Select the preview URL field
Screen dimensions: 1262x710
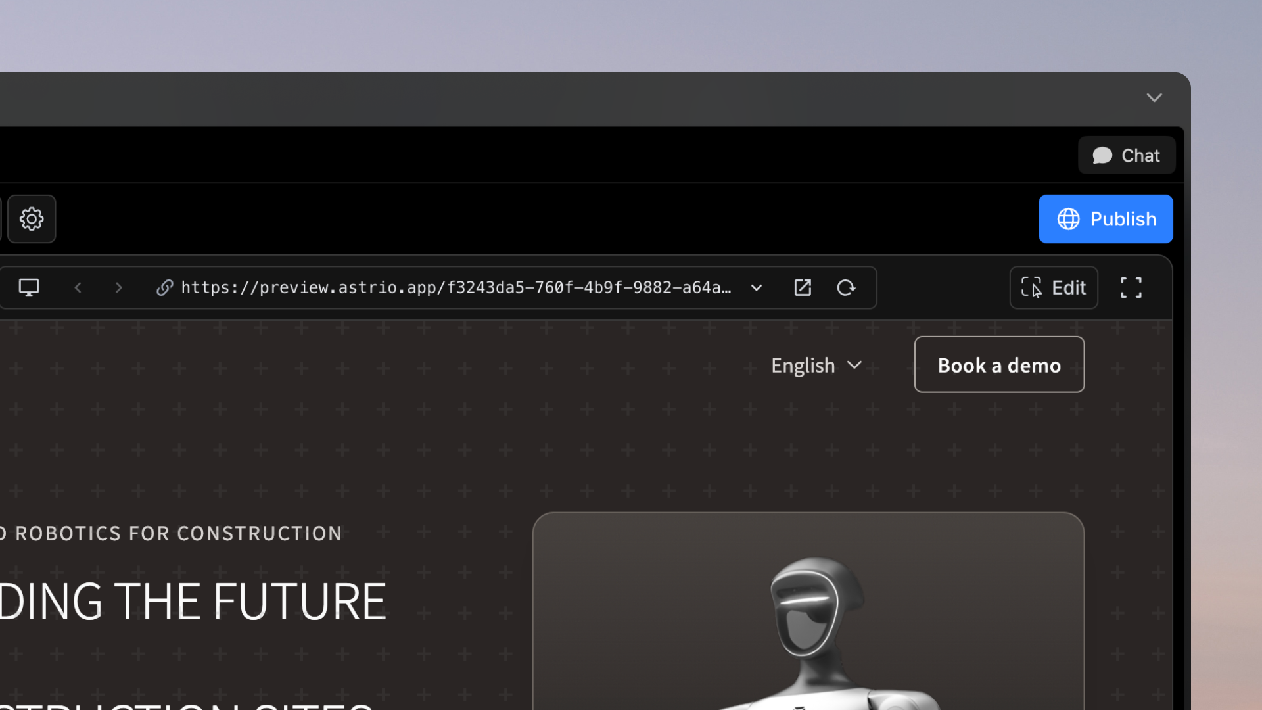coord(456,287)
